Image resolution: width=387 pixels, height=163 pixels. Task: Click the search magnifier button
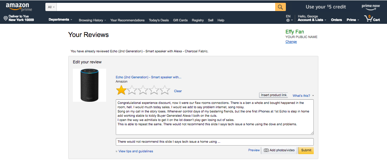281,7
